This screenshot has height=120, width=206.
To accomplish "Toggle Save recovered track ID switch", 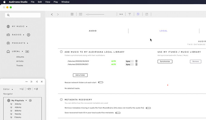I will pyautogui.click(x=118, y=113).
